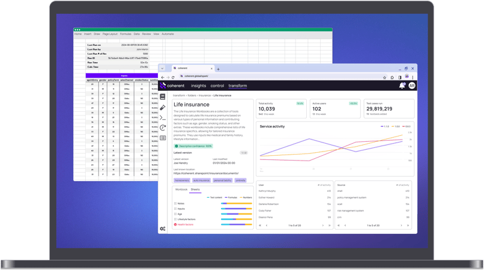Toggle 1.0.0 series in chart legend
Screen dimensions: 484x270
396,126
